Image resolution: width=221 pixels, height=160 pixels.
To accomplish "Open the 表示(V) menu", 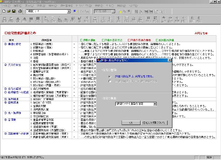I will (29, 6).
